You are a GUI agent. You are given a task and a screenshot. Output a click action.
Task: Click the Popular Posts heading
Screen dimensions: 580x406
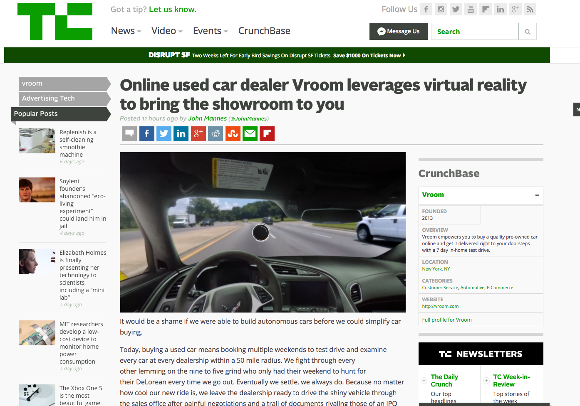pos(61,114)
